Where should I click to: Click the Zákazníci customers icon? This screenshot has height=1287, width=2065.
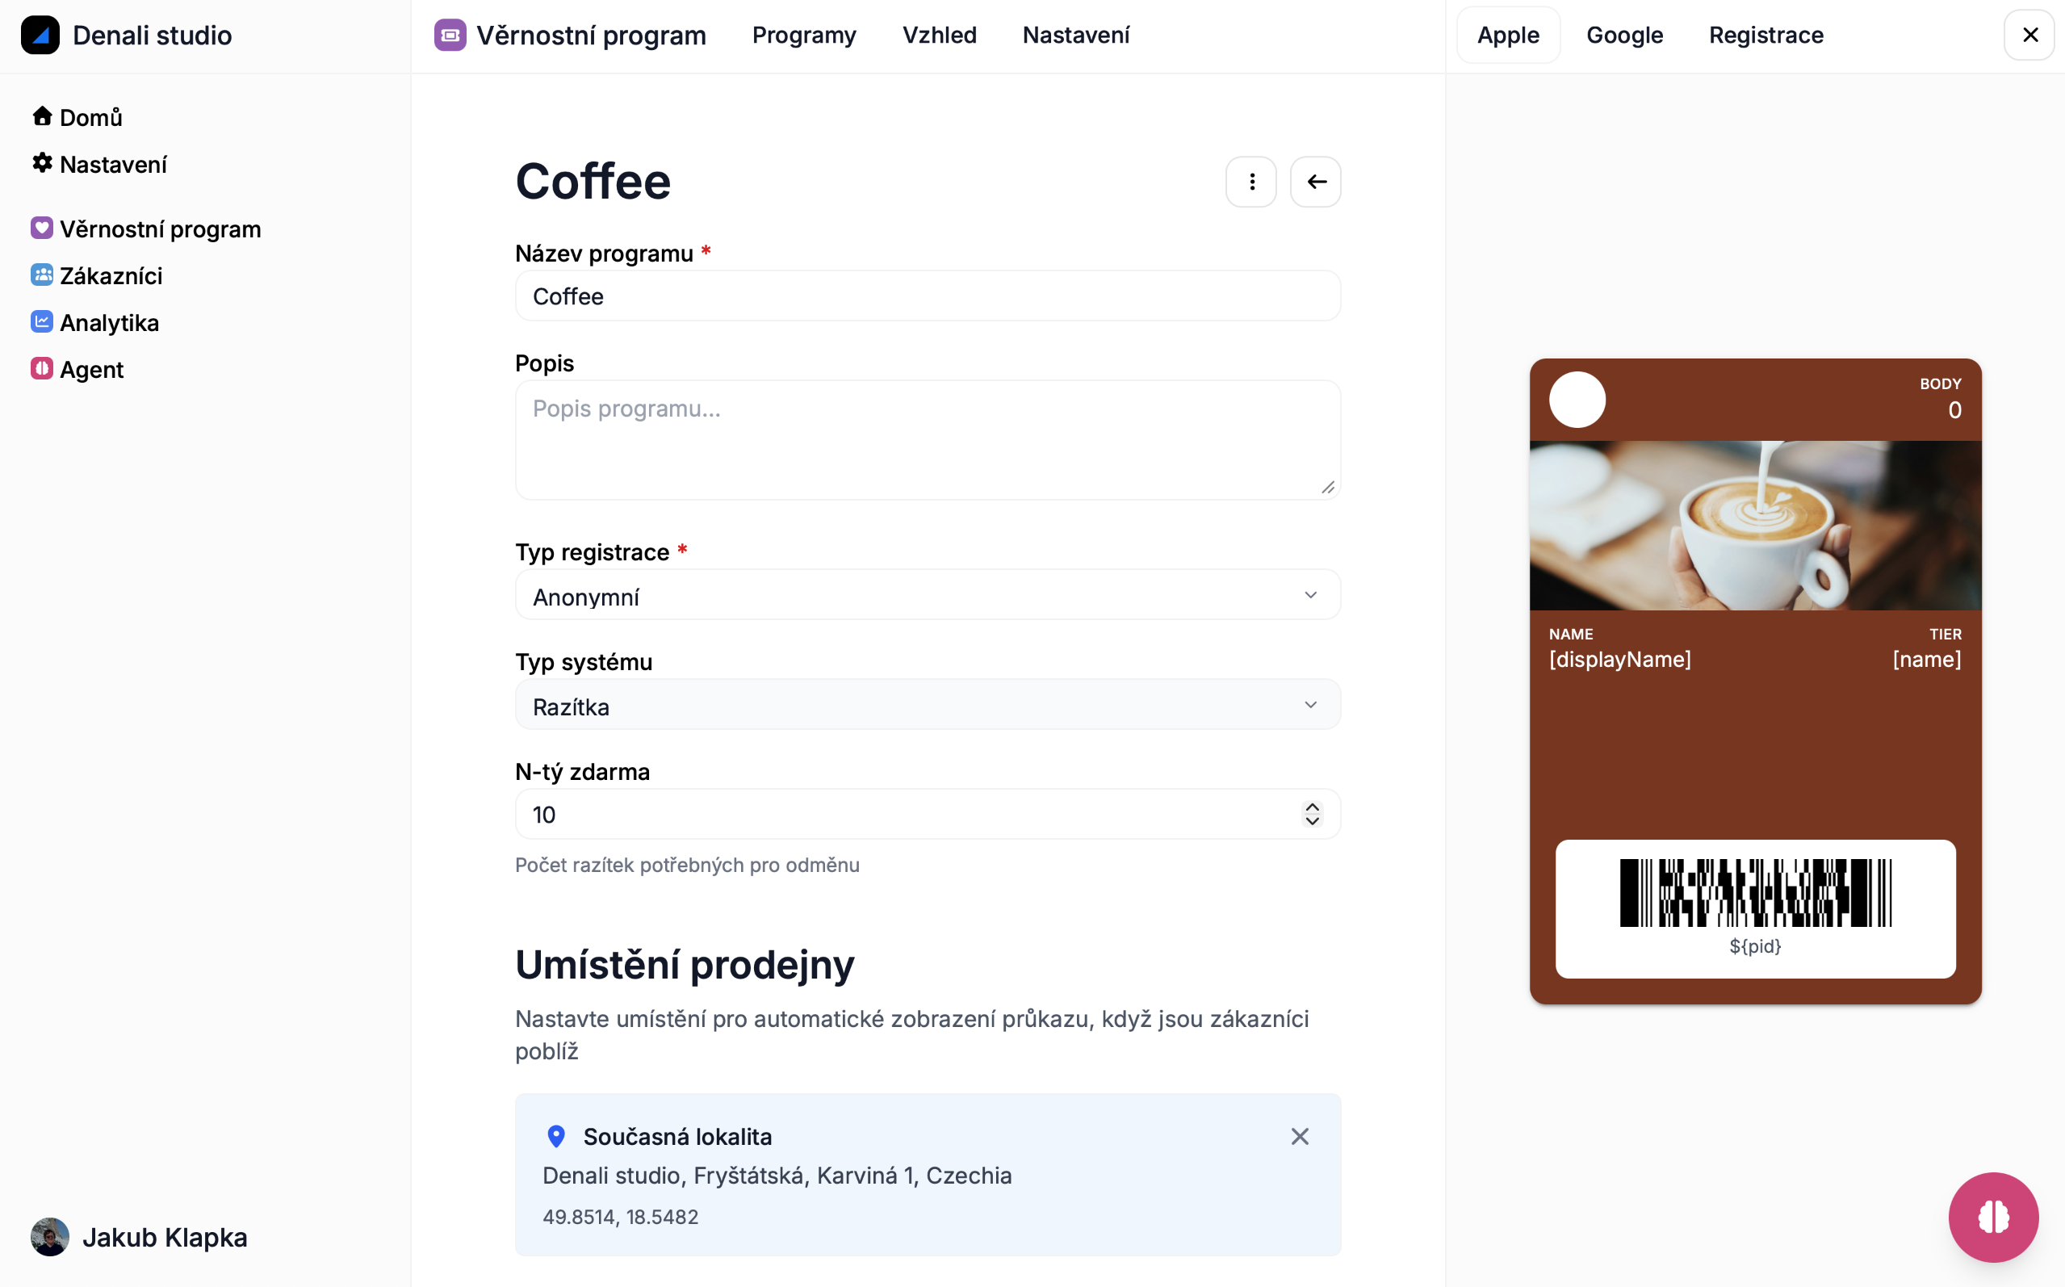[x=42, y=274]
